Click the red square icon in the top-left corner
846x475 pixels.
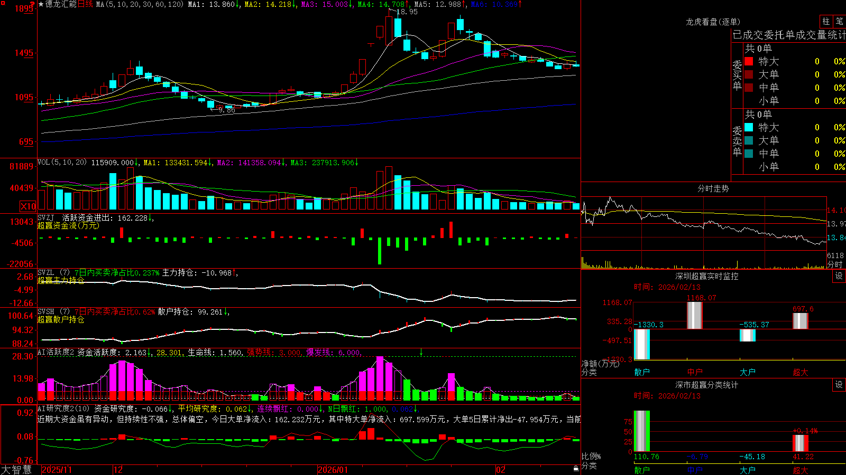(2, 3)
